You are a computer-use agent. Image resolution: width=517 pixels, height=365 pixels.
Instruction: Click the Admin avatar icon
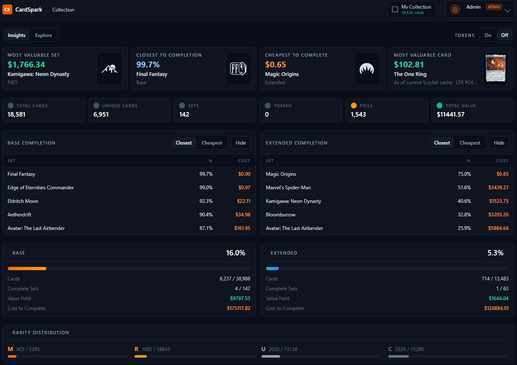pos(455,9)
